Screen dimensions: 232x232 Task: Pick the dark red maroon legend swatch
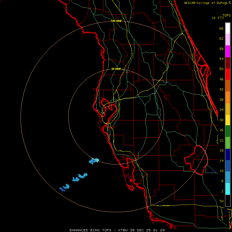coord(228,63)
